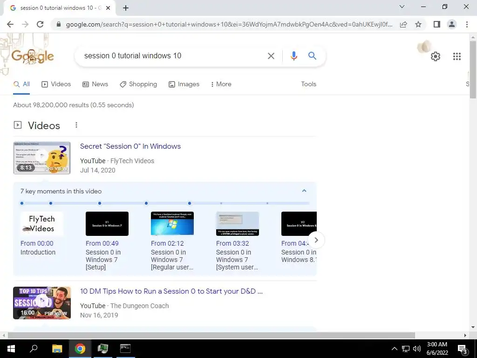The height and width of the screenshot is (358, 477).
Task: Open the taskbar clock and date
Action: (437, 349)
